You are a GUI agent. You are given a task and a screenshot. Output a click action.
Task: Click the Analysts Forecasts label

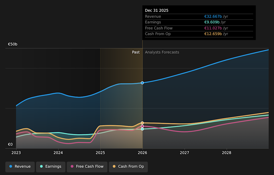pos(162,52)
